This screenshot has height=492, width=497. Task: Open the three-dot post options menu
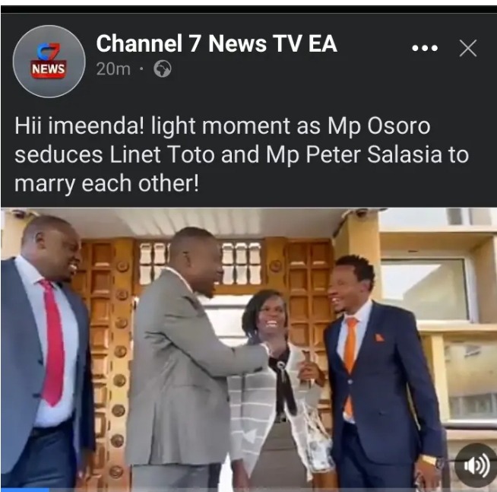(425, 48)
